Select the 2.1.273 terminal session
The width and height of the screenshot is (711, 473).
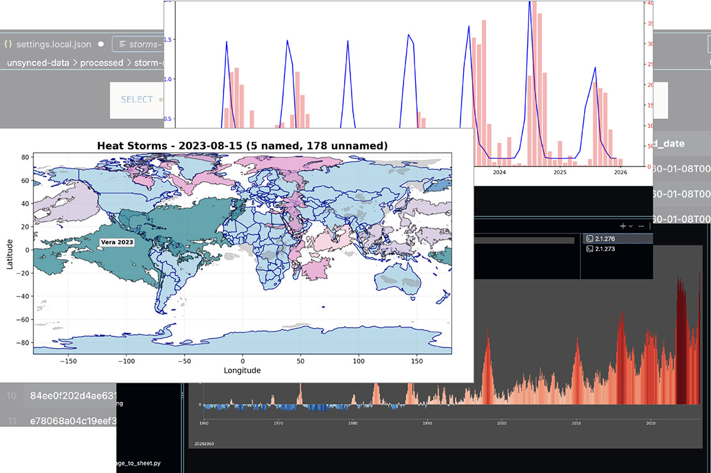click(x=617, y=249)
